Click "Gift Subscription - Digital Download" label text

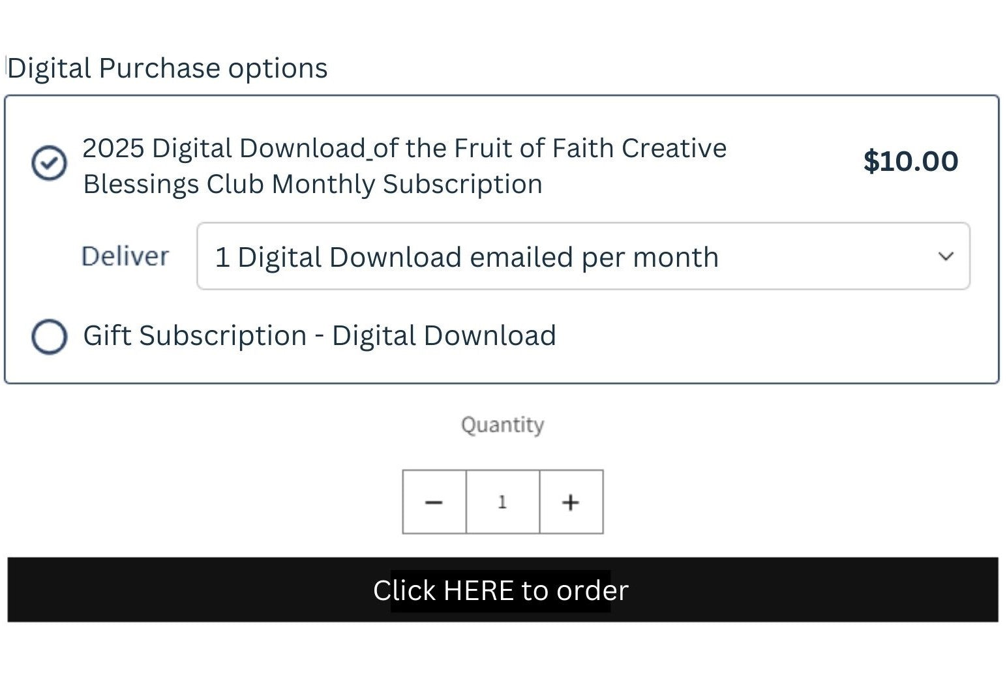[x=320, y=336]
